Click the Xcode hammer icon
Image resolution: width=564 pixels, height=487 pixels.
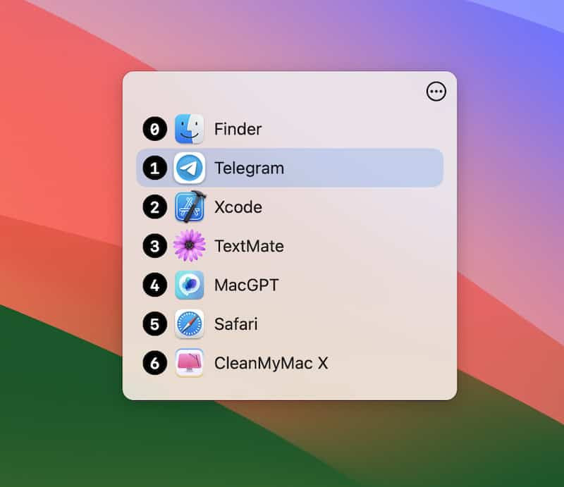190,206
